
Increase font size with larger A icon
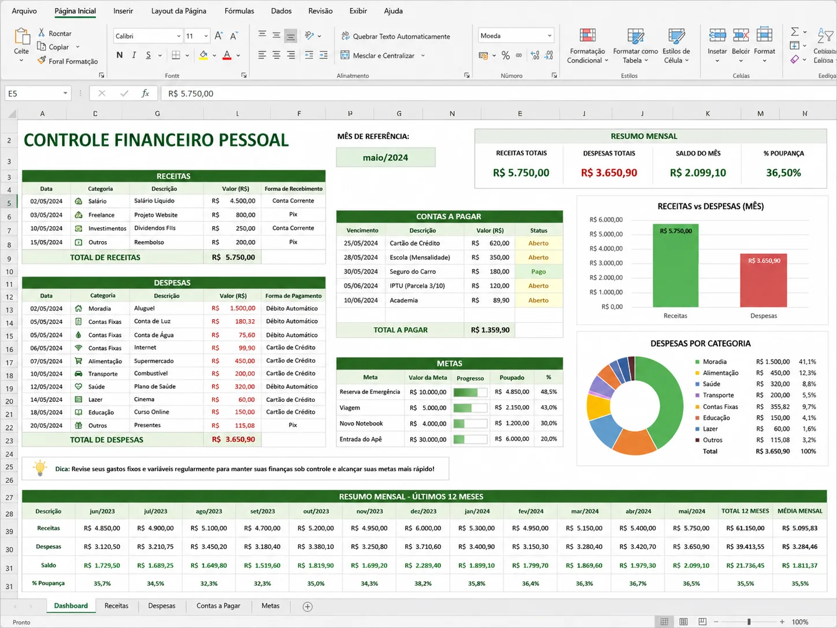pyautogui.click(x=218, y=36)
